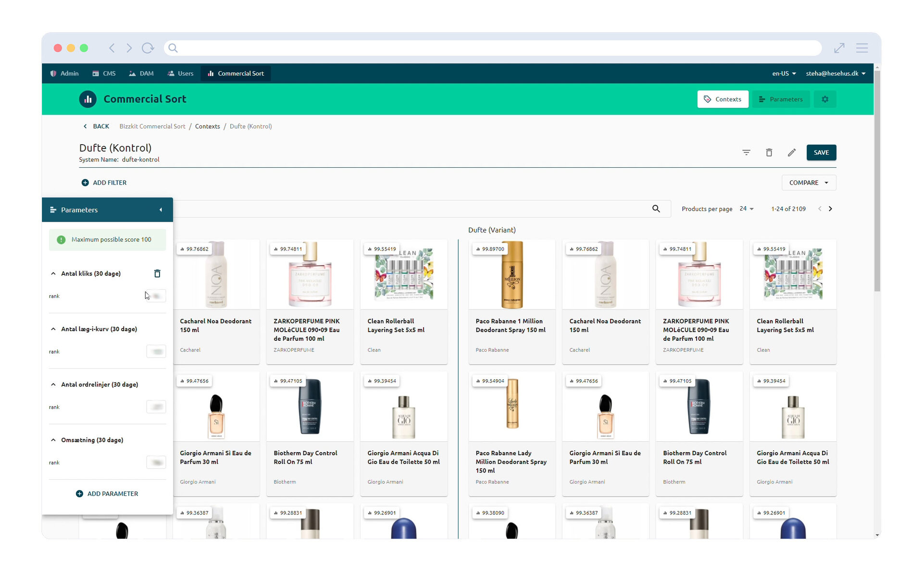
Task: Open the steha@hesehus.dk account dropdown
Action: pos(836,74)
